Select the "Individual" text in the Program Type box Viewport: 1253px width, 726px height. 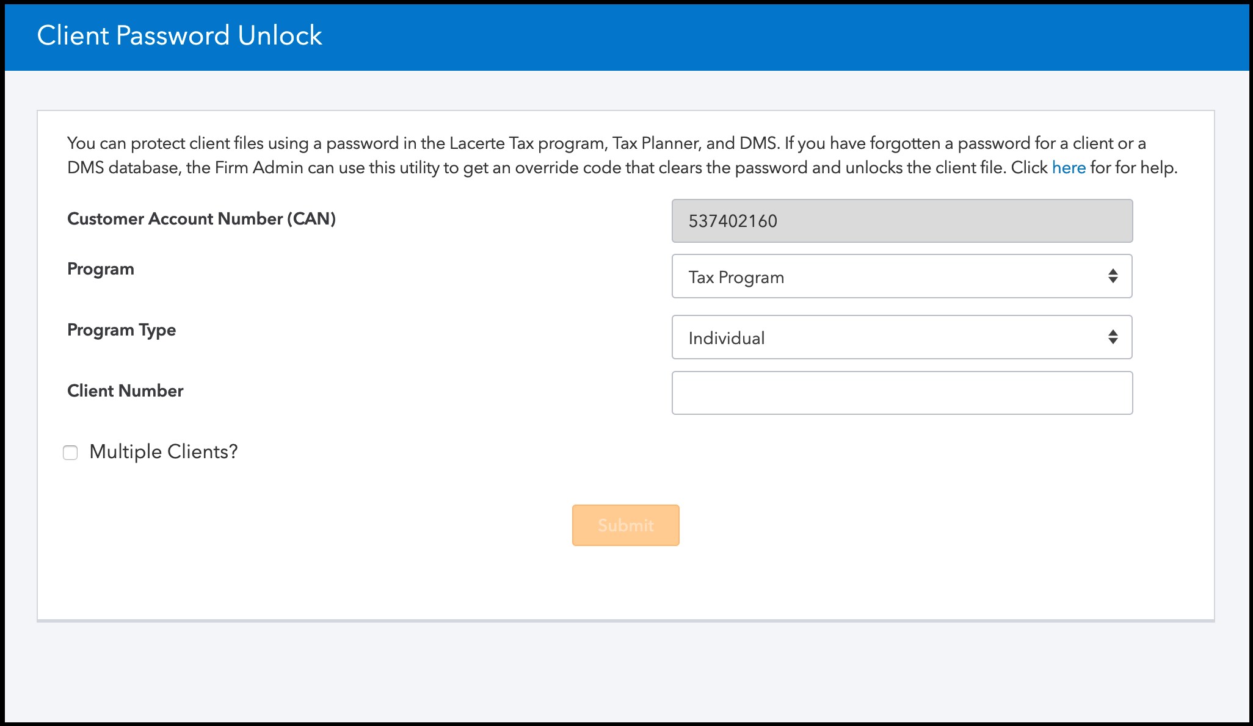coord(727,338)
